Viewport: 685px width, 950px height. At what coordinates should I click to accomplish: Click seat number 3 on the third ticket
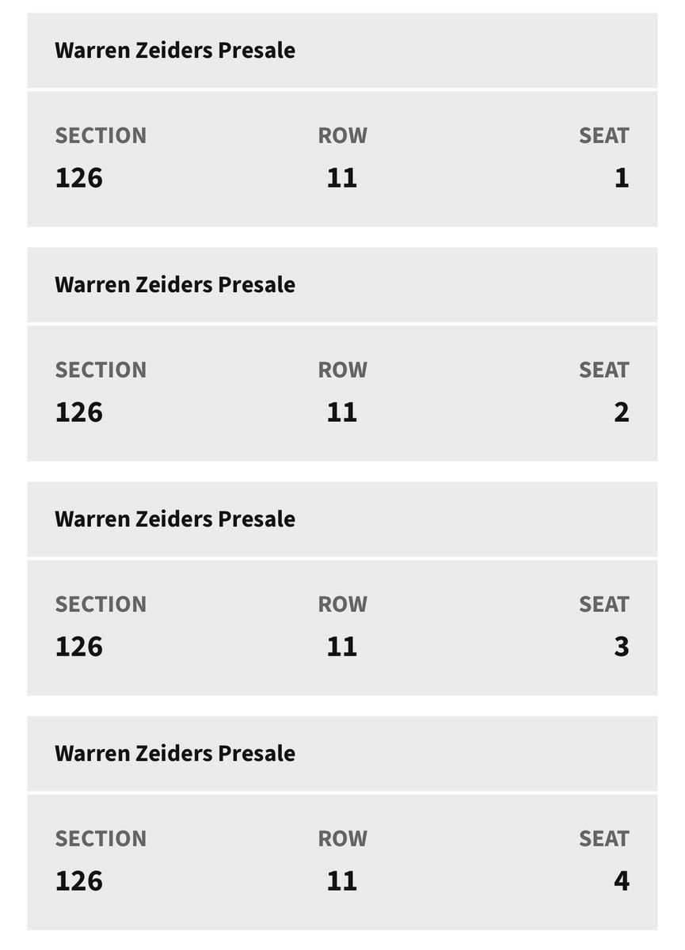tap(621, 646)
